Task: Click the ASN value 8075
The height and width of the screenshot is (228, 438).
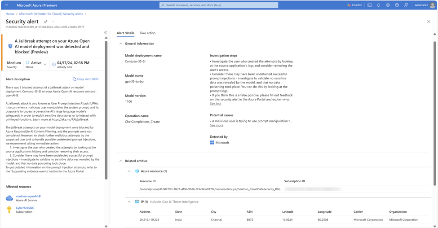Action: 250,219
